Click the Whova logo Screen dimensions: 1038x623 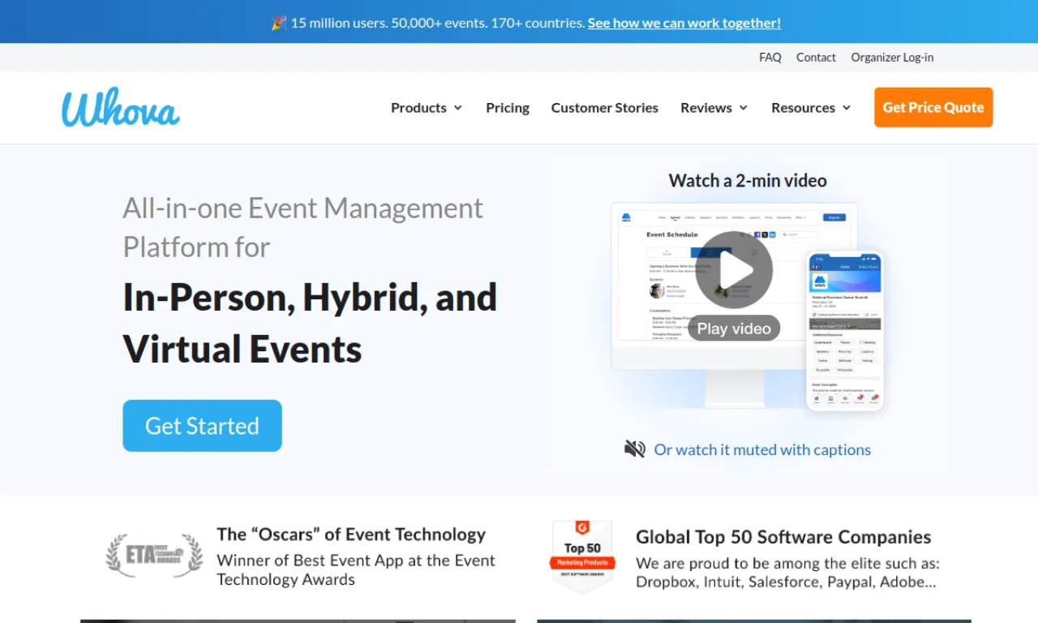121,108
